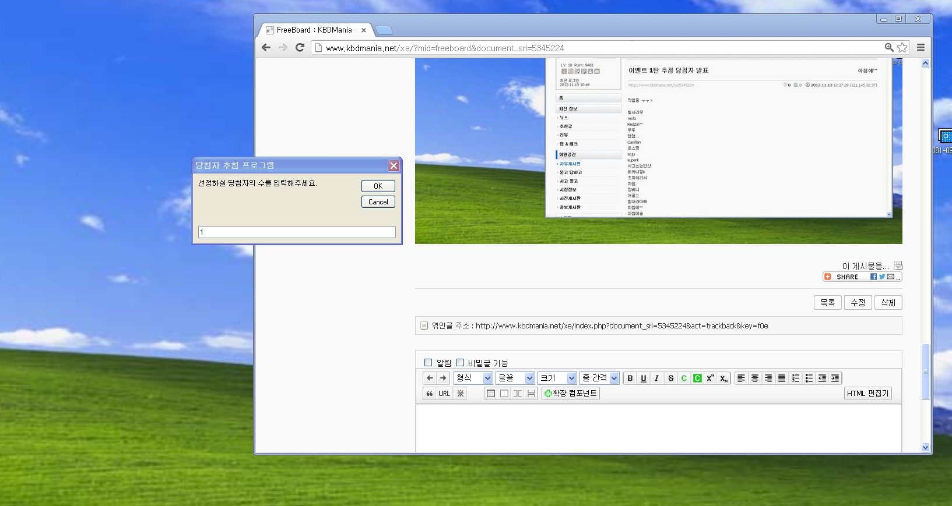Toggle underline formatting in editor
The width and height of the screenshot is (952, 506).
point(643,378)
